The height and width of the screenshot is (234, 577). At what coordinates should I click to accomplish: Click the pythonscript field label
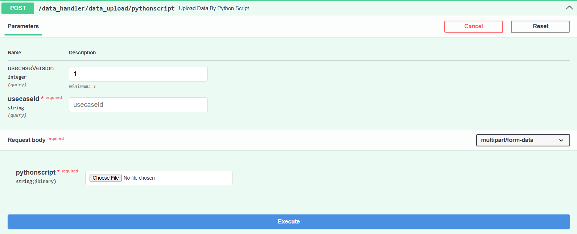[36, 172]
